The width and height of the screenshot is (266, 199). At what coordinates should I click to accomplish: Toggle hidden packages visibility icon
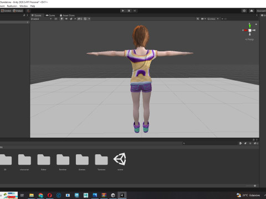pyautogui.click(x=256, y=143)
